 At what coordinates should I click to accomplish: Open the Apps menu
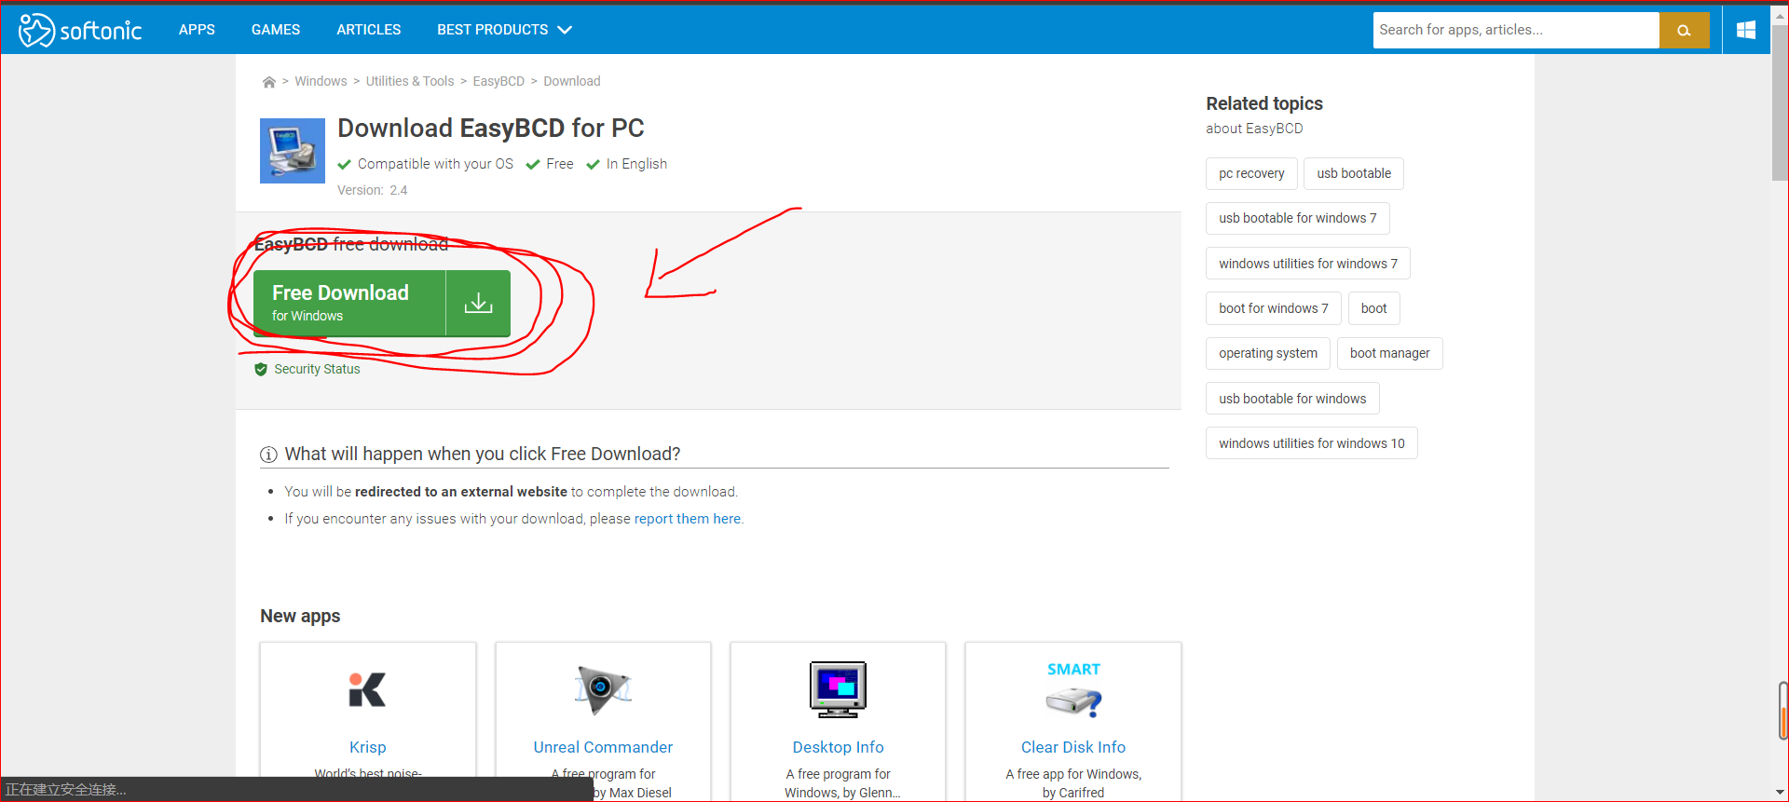tap(197, 30)
